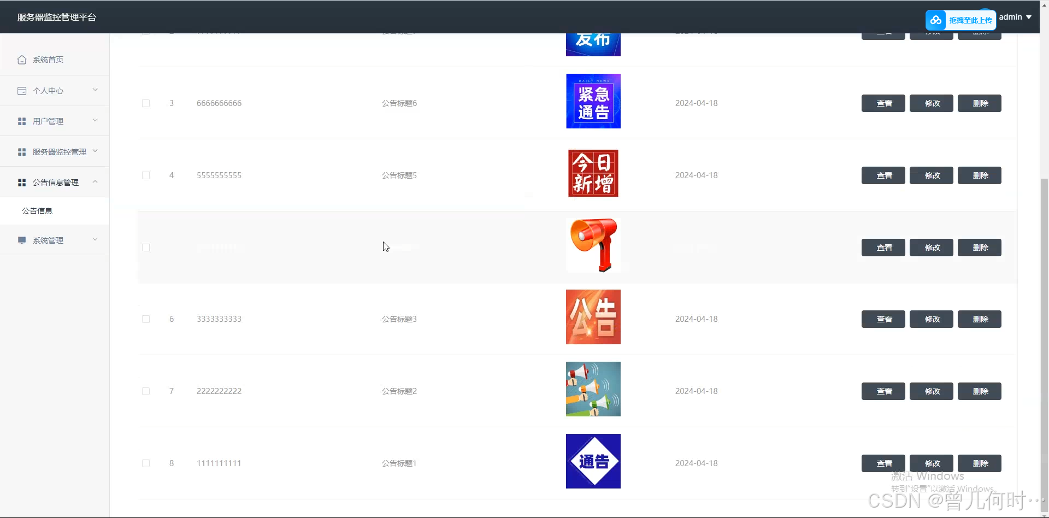Open the 公告信息 submenu entry
Image resolution: width=1049 pixels, height=518 pixels.
(37, 210)
